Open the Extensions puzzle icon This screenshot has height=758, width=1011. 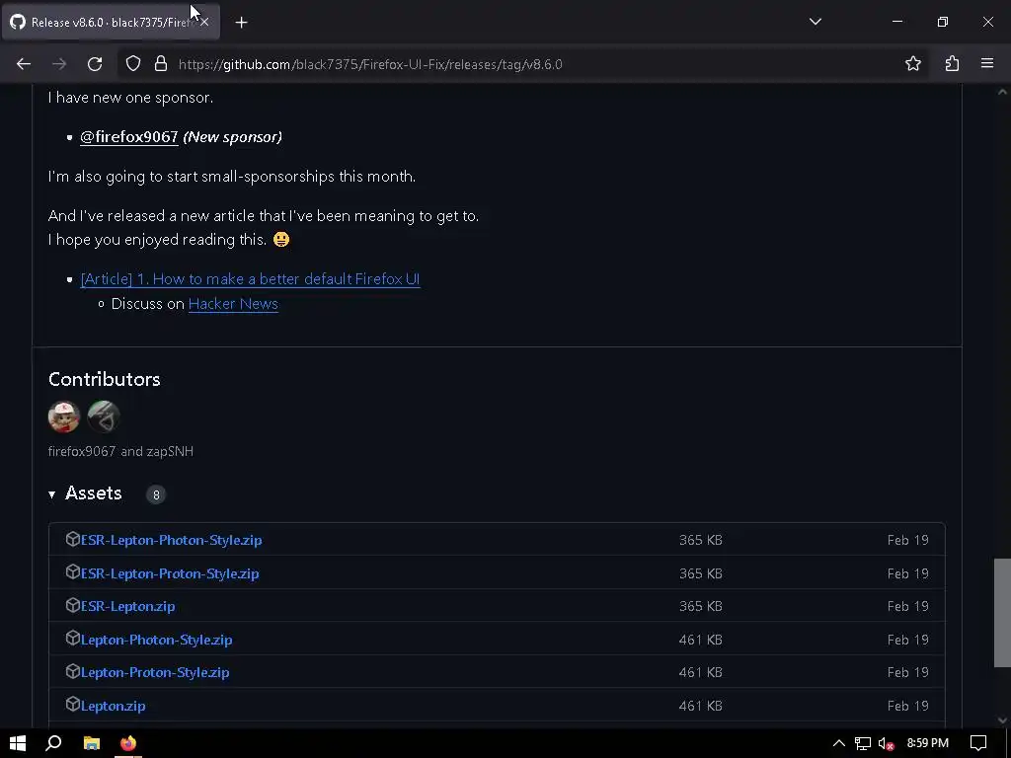pyautogui.click(x=952, y=63)
